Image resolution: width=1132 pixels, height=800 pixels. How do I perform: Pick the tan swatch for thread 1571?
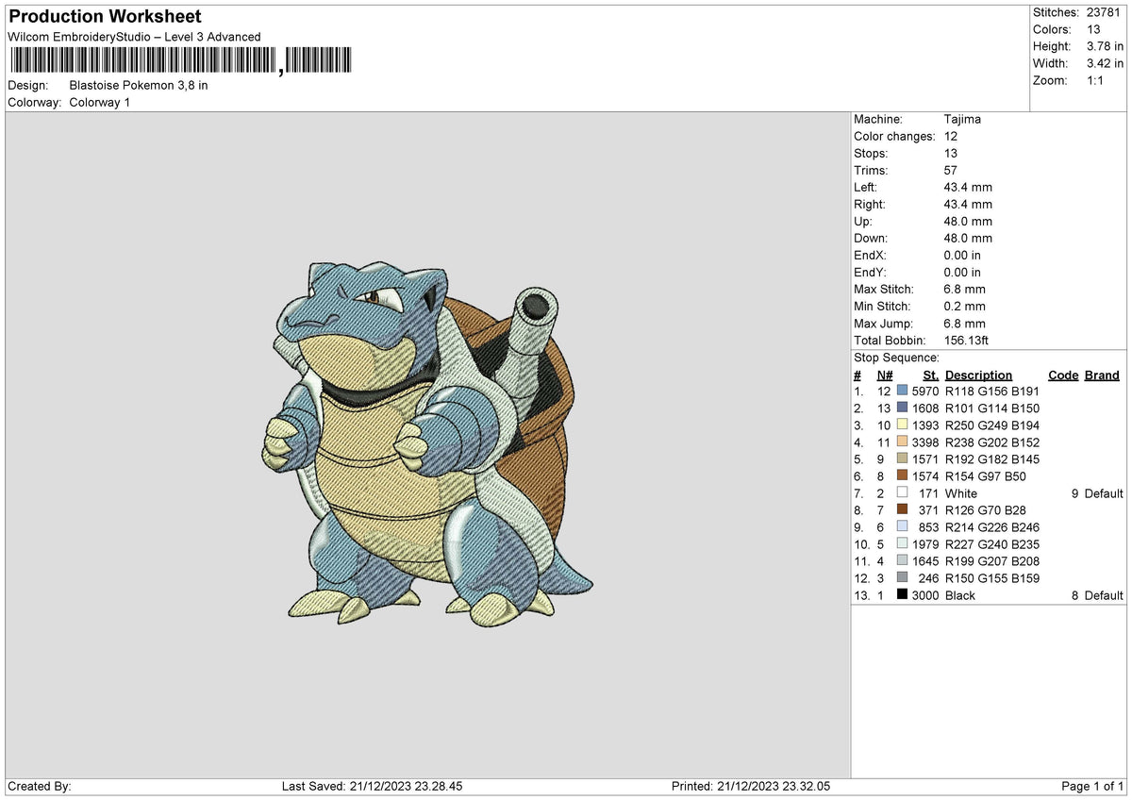(903, 458)
